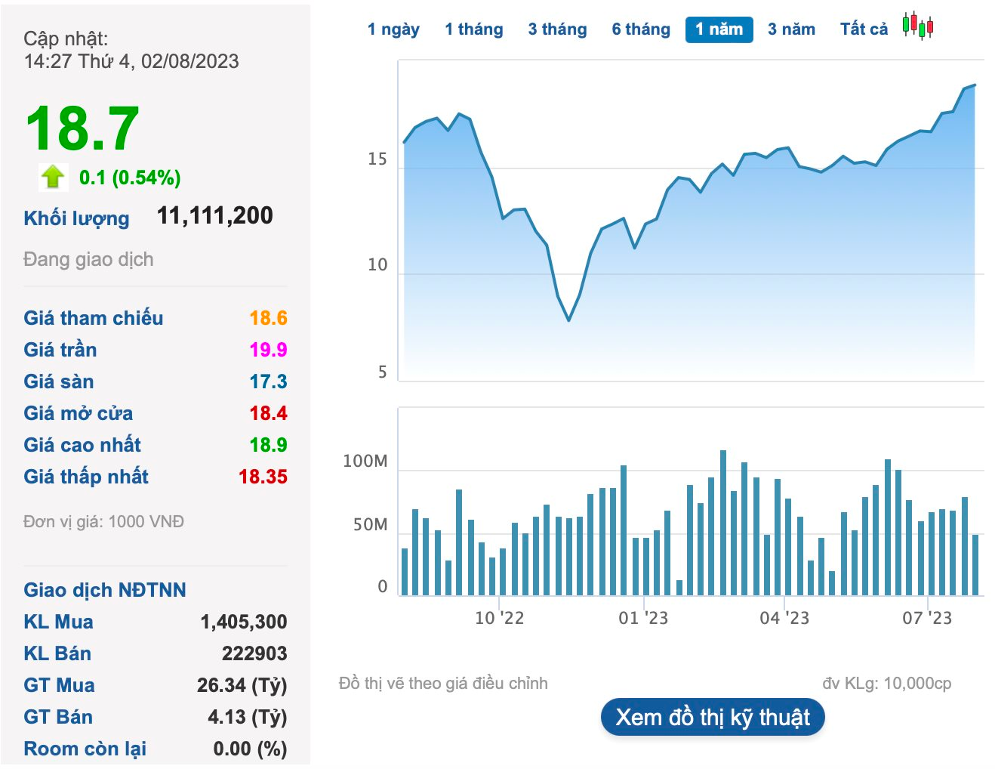Select the 3 tháng time range
The image size is (995, 769).
coord(557,29)
